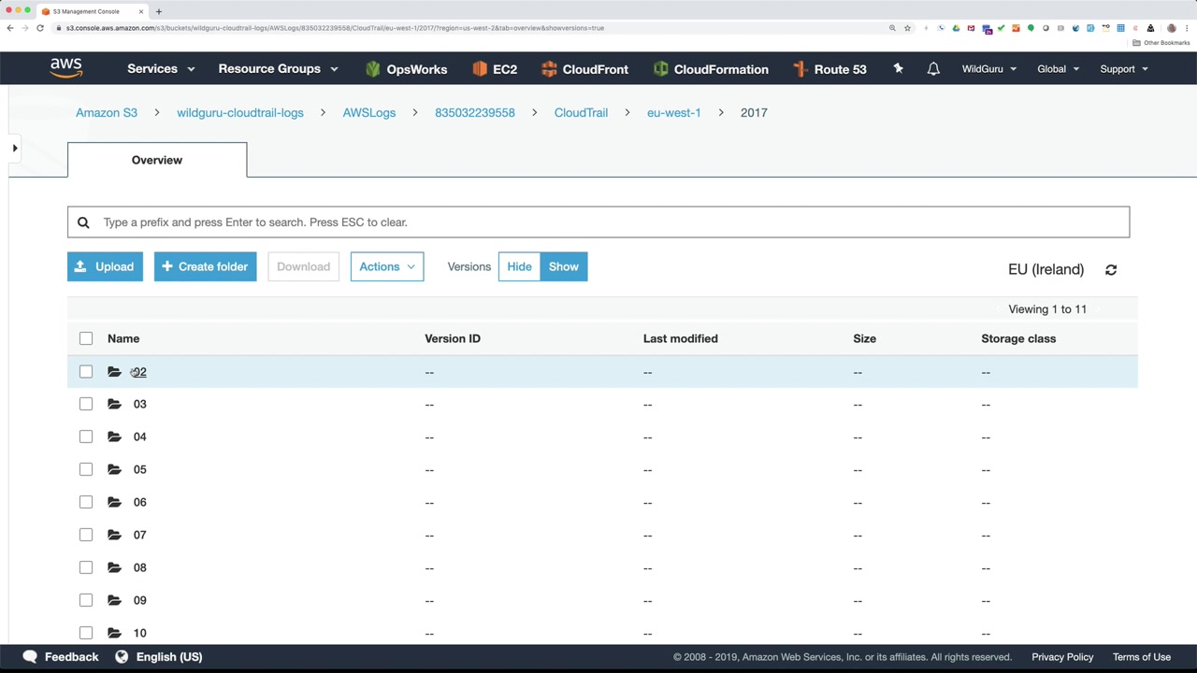
Task: Tick the checkbox for folder 09
Action: click(86, 600)
